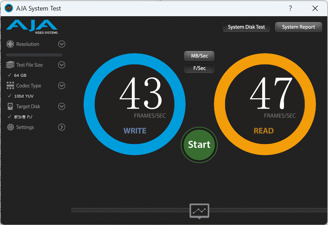Viewport: 328px width, 225px height.
Task: Click the Test File Size stack icon
Action: (10, 65)
